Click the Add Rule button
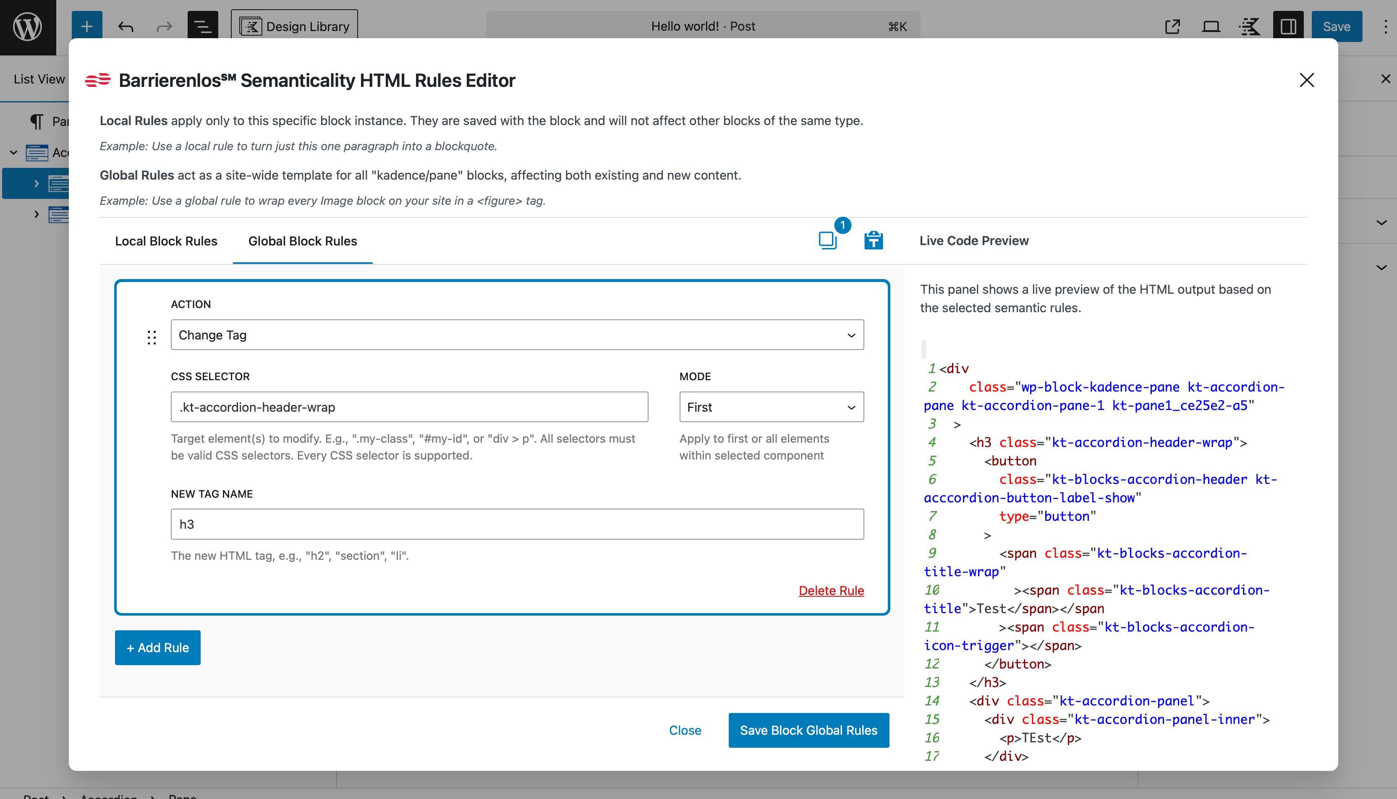Image resolution: width=1397 pixels, height=799 pixels. (x=157, y=648)
